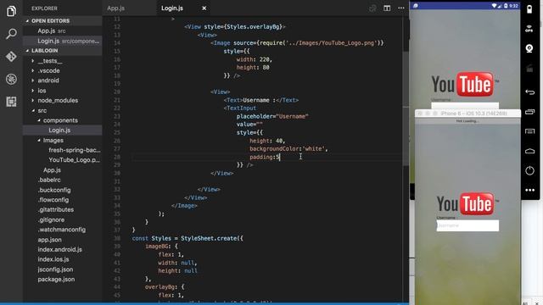Viewport: 543px width, 305px height.
Task: Expand the node_modules folder
Action: pyautogui.click(x=58, y=100)
